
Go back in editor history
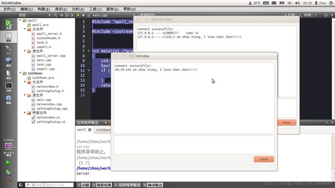click(x=78, y=15)
